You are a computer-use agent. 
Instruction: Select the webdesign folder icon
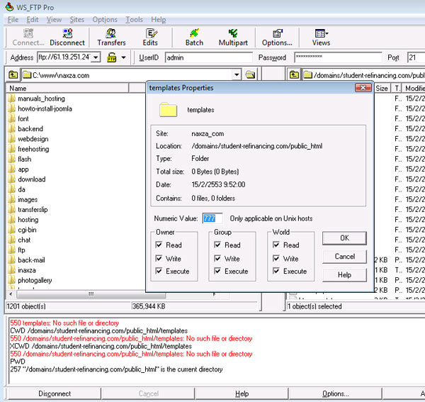pyautogui.click(x=11, y=139)
